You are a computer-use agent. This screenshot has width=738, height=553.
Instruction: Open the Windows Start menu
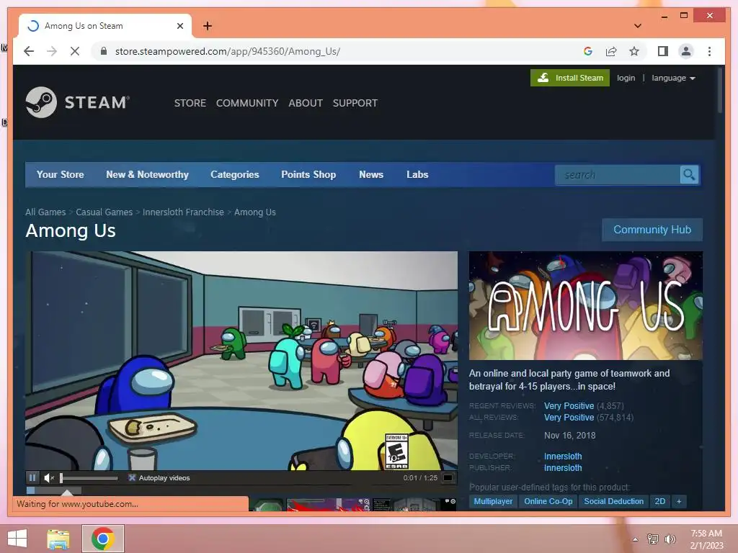tap(17, 539)
